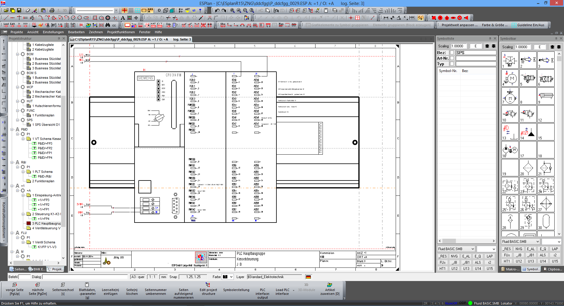
Task: Tick the Typ checkbox in Symbolliste
Action: point(452,64)
